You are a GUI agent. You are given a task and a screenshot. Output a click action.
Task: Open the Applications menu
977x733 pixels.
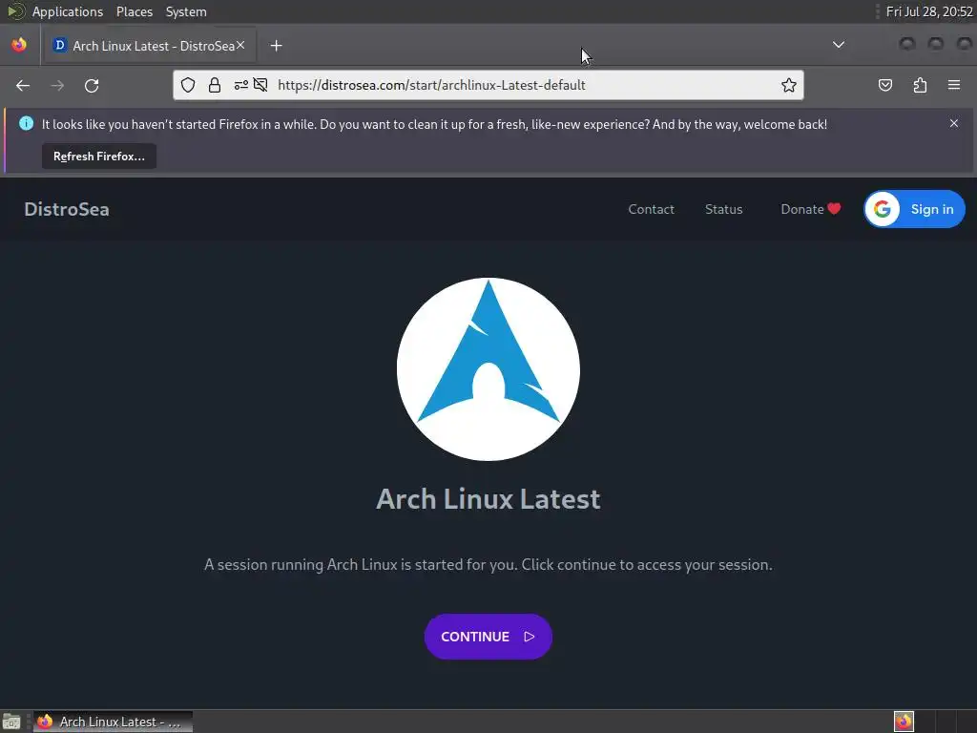(x=68, y=11)
